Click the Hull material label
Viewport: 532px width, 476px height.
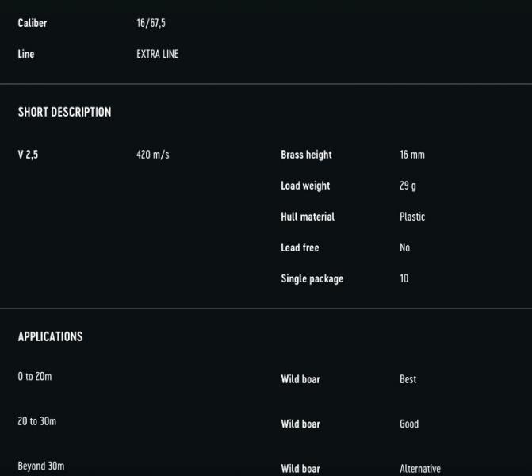click(x=308, y=217)
